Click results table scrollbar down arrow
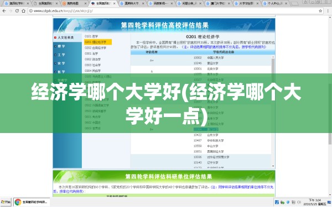 click(273, 166)
